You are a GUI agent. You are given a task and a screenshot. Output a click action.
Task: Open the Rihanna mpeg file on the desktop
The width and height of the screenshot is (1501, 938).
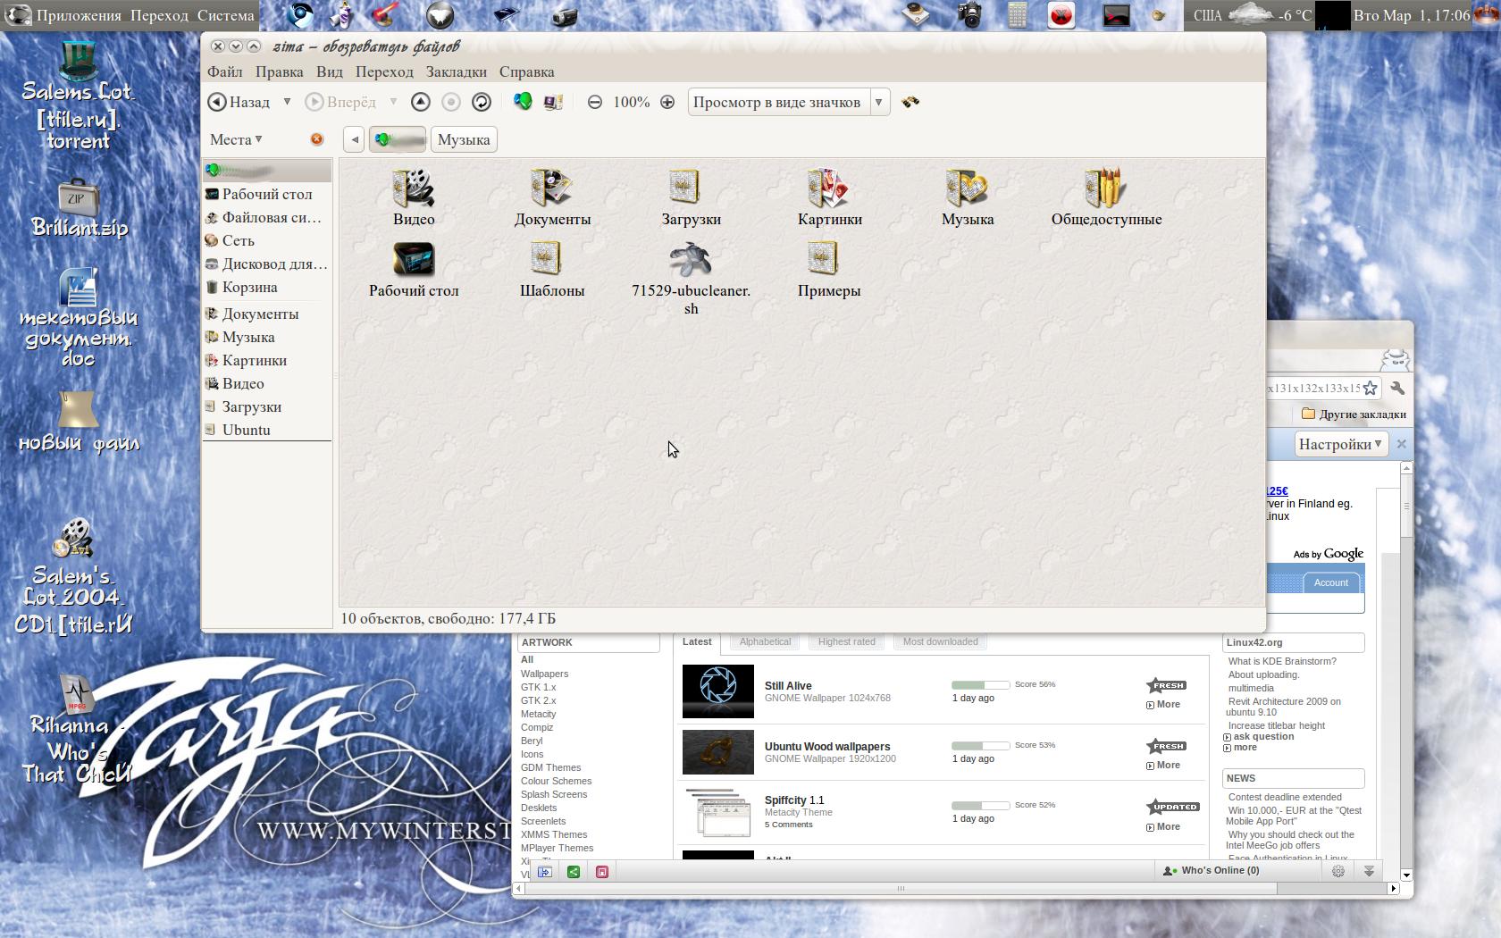[x=78, y=729]
